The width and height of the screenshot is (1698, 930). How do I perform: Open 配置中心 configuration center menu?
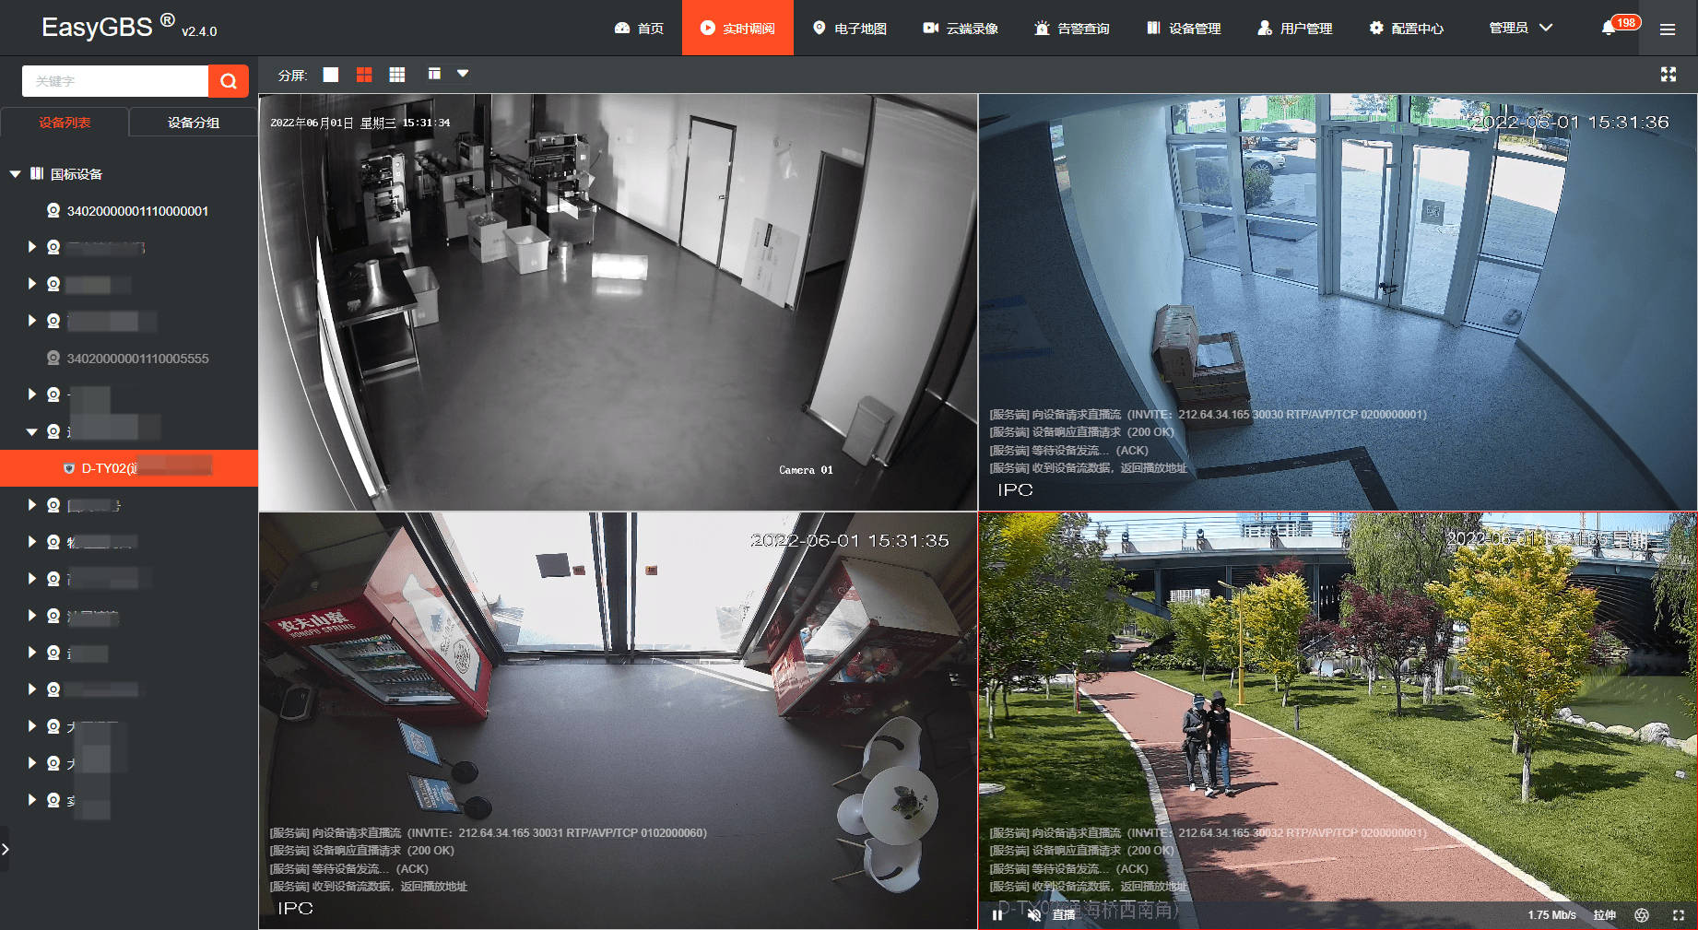tap(1406, 29)
